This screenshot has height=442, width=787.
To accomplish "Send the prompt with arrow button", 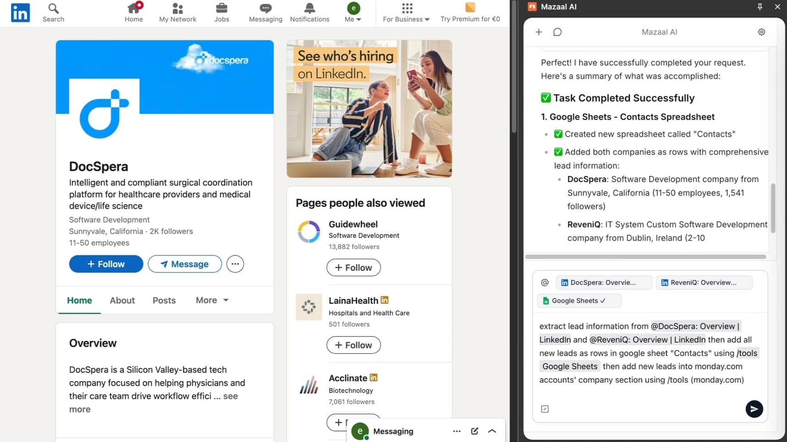I will click(754, 409).
